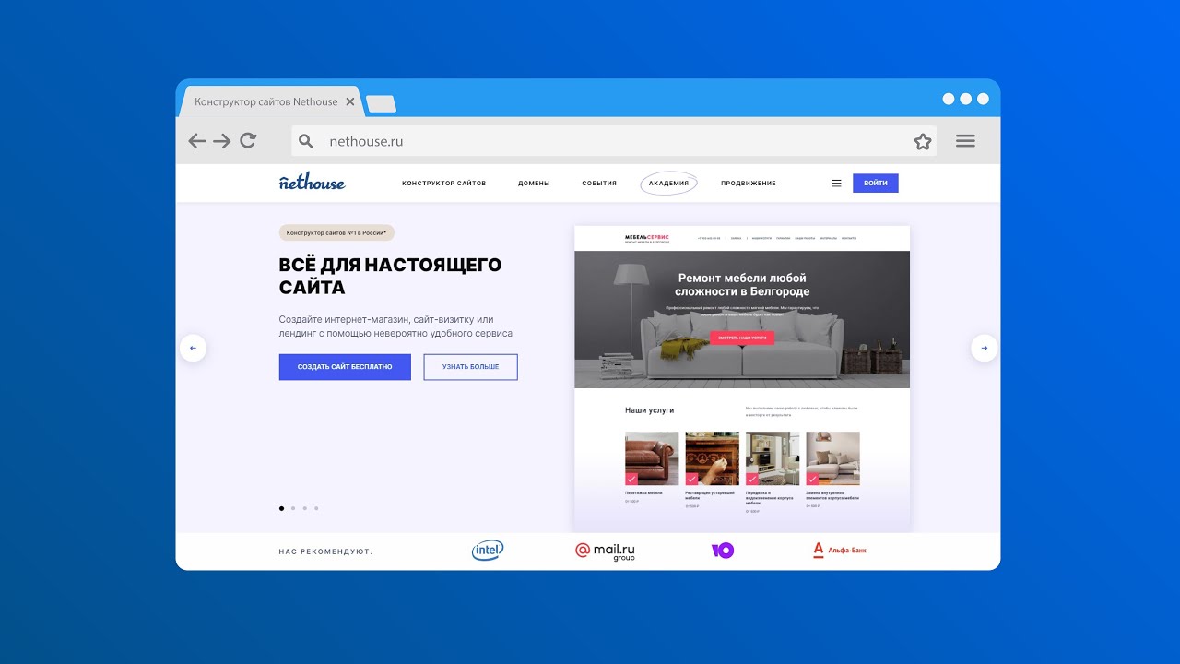Close the Nethouse browser tab
This screenshot has height=664, width=1180.
click(x=350, y=101)
